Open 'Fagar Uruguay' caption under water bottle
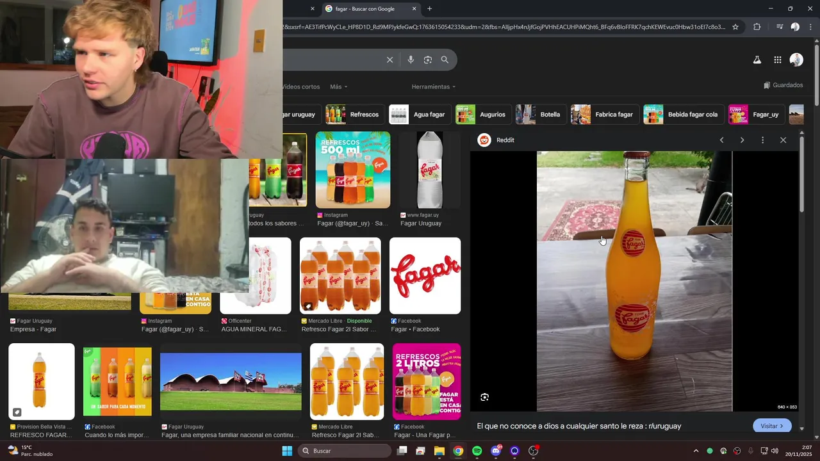The height and width of the screenshot is (461, 820). [x=421, y=223]
